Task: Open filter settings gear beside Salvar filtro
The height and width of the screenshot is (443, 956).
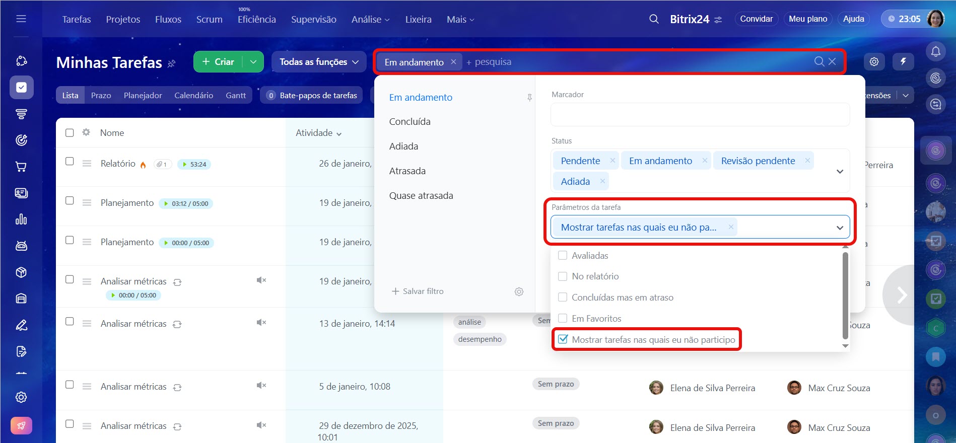Action: pyautogui.click(x=519, y=291)
